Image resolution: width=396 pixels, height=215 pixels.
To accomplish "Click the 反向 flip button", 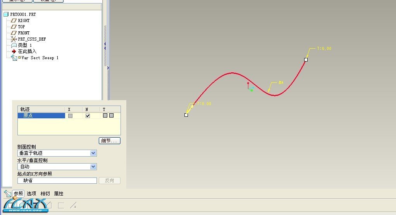I will (110, 181).
